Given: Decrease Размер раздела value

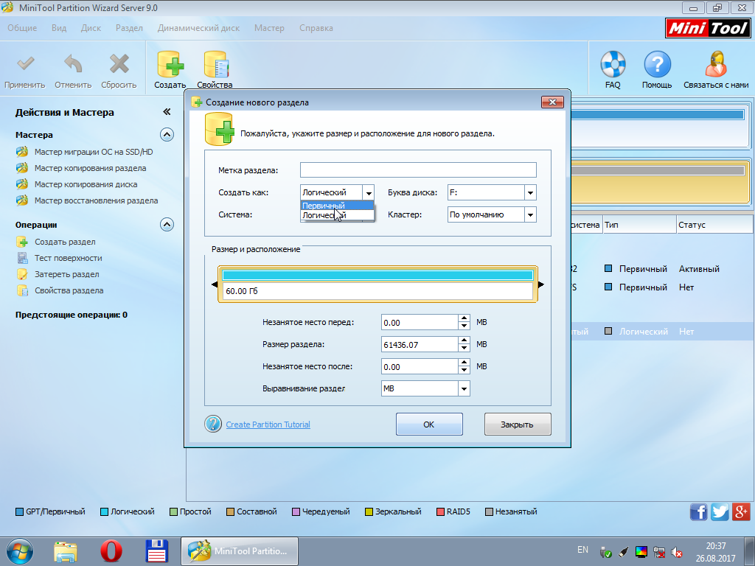Looking at the screenshot, I should coord(464,348).
